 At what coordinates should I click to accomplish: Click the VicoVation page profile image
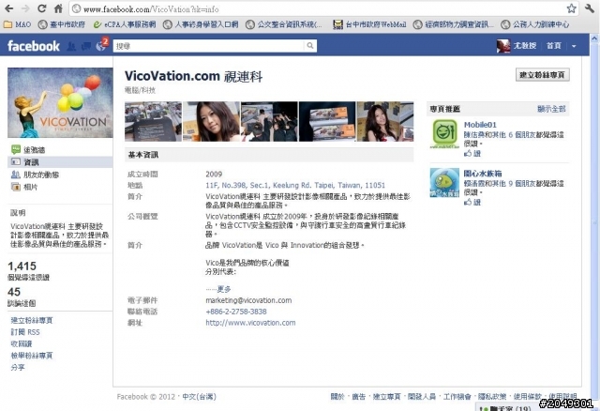(x=60, y=102)
